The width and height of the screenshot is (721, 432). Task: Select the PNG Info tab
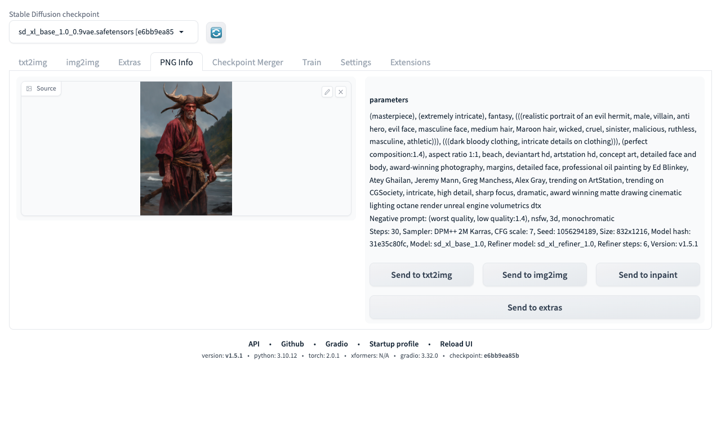[x=176, y=62]
